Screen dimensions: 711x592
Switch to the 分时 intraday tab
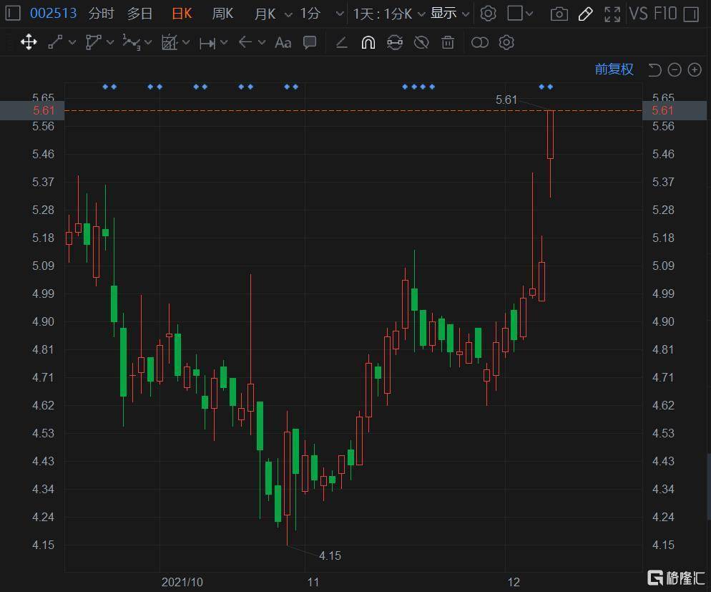coord(101,14)
